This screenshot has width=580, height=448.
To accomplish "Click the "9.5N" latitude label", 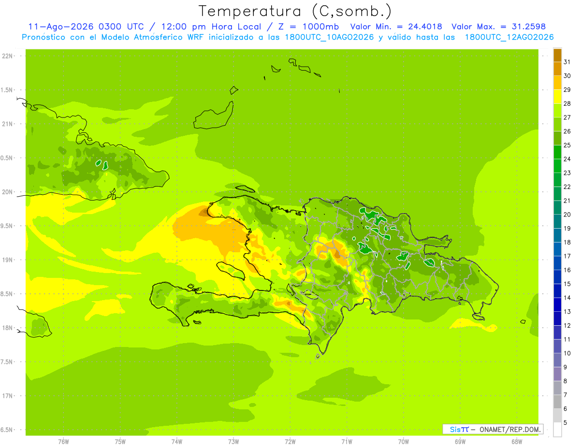I will click(6, 226).
